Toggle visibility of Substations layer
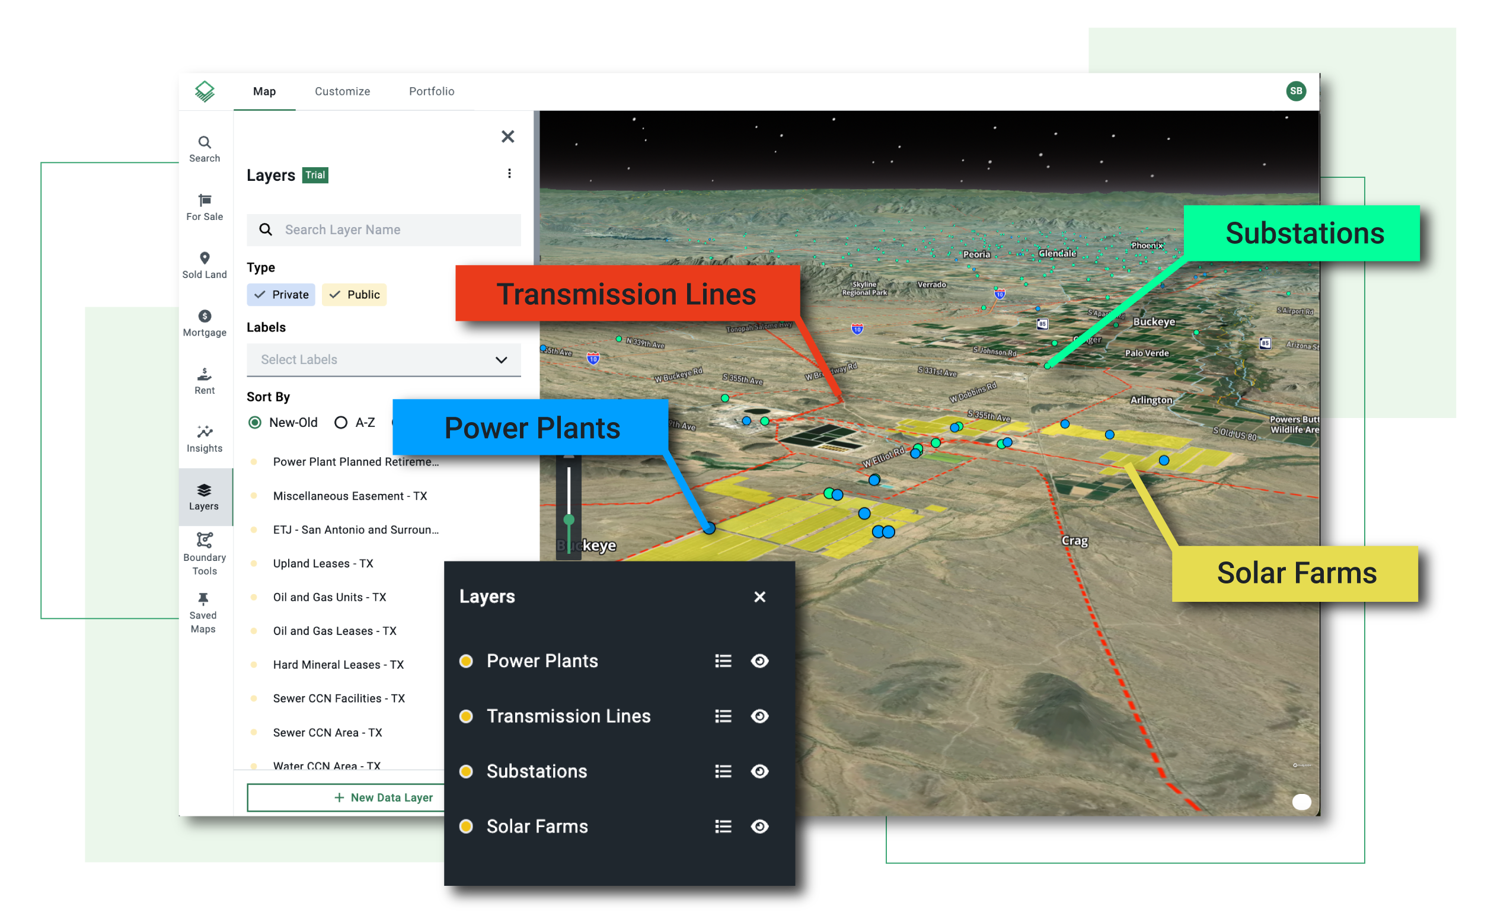1491x922 pixels. [759, 771]
